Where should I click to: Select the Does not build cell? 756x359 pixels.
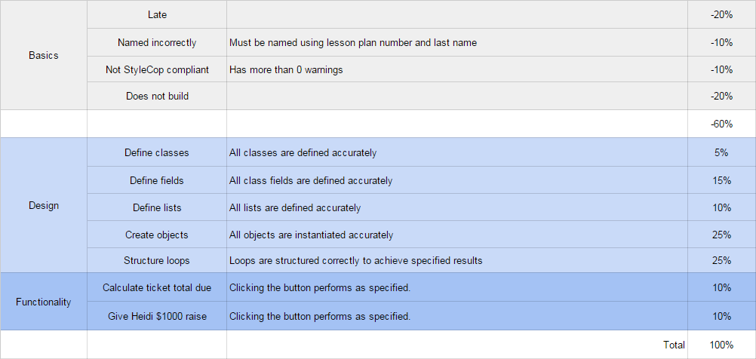(x=157, y=96)
